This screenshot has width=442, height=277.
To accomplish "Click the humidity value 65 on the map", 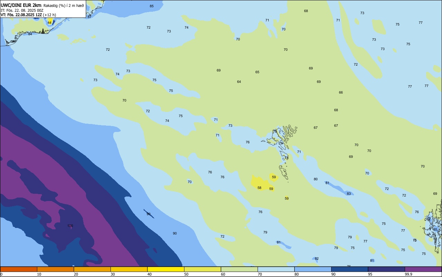I will [257, 72].
